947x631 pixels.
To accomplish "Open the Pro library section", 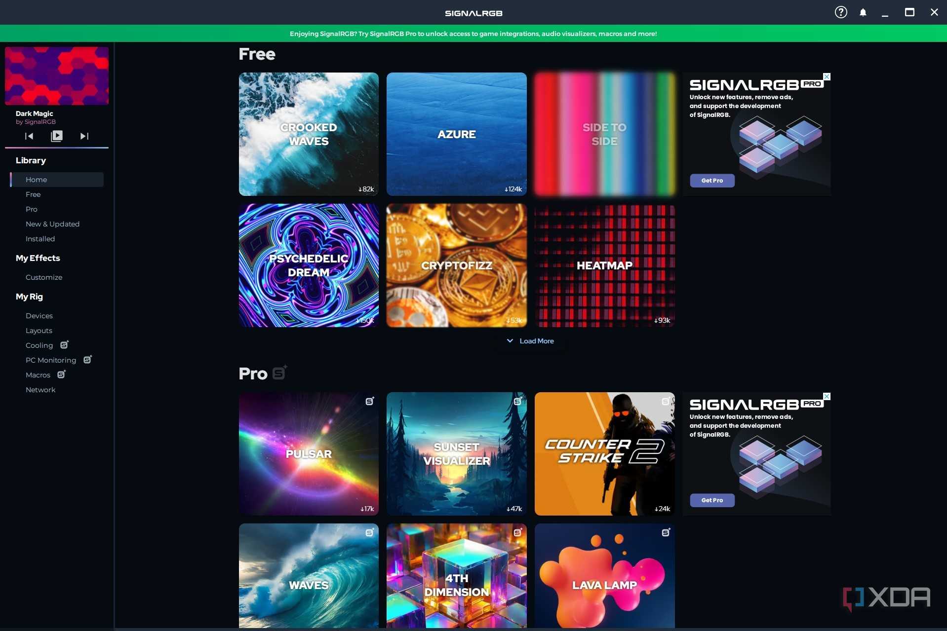I will (x=32, y=209).
